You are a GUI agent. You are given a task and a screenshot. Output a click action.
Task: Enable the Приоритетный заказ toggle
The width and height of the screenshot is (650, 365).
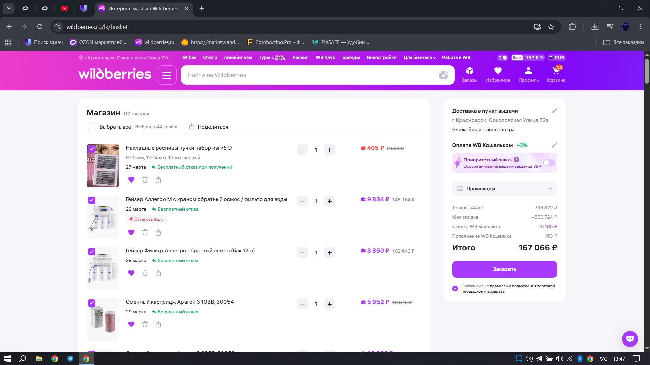[549, 163]
